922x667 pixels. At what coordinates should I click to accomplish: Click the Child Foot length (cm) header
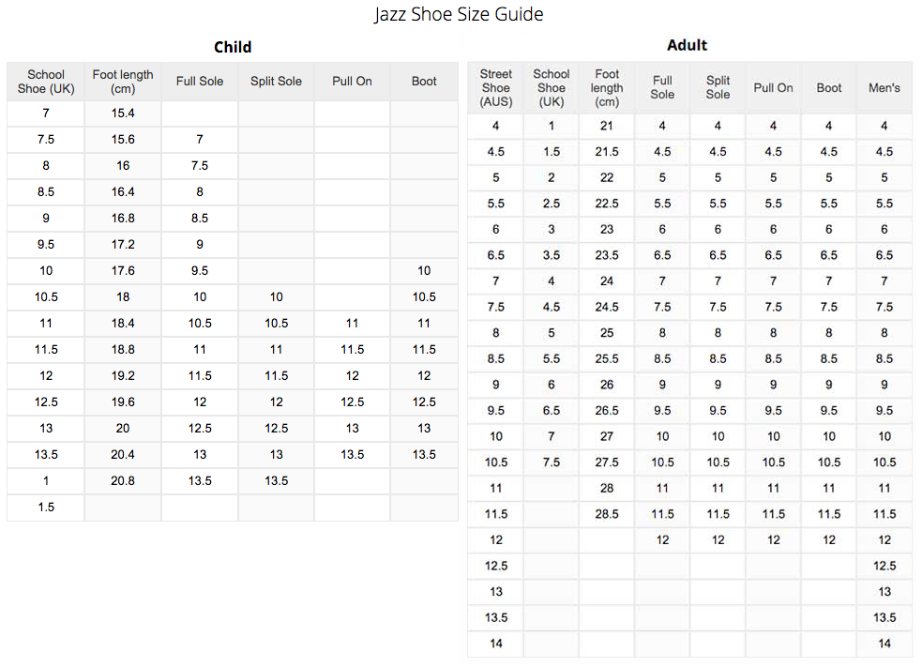[x=123, y=82]
